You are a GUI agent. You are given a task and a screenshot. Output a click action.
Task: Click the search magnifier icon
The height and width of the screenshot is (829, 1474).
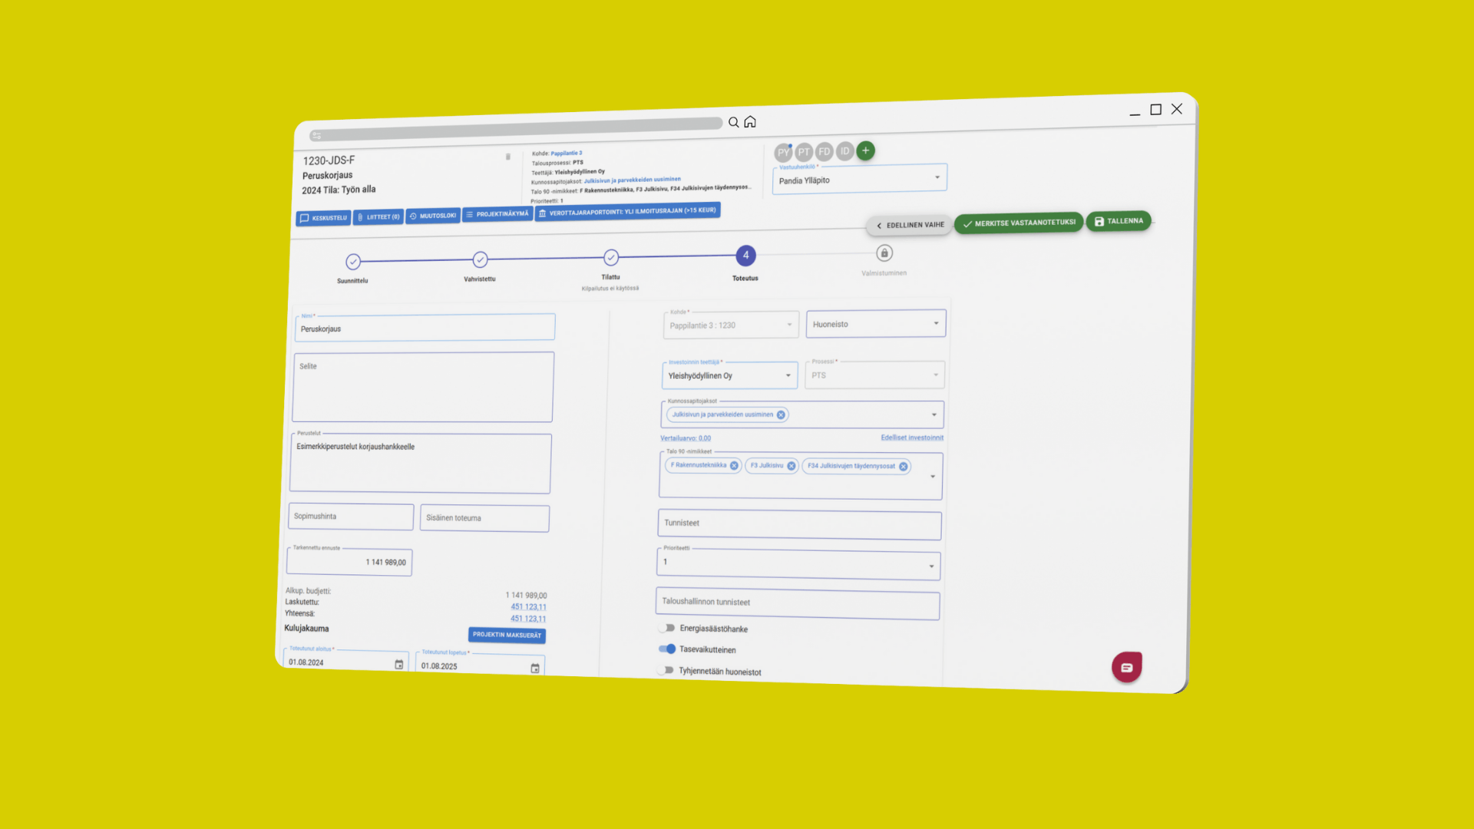click(733, 122)
